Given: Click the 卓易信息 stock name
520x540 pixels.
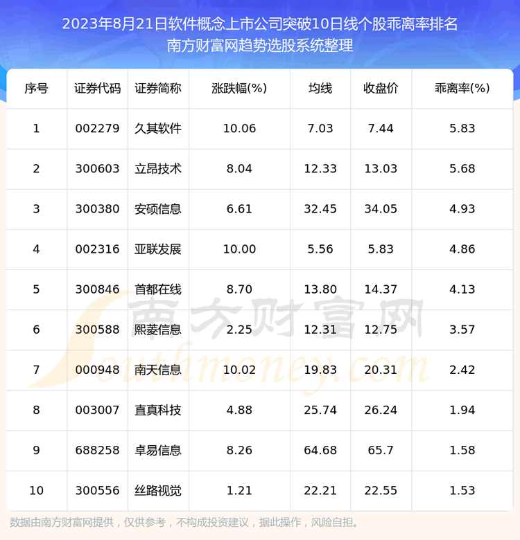Looking at the screenshot, I should (x=158, y=450).
